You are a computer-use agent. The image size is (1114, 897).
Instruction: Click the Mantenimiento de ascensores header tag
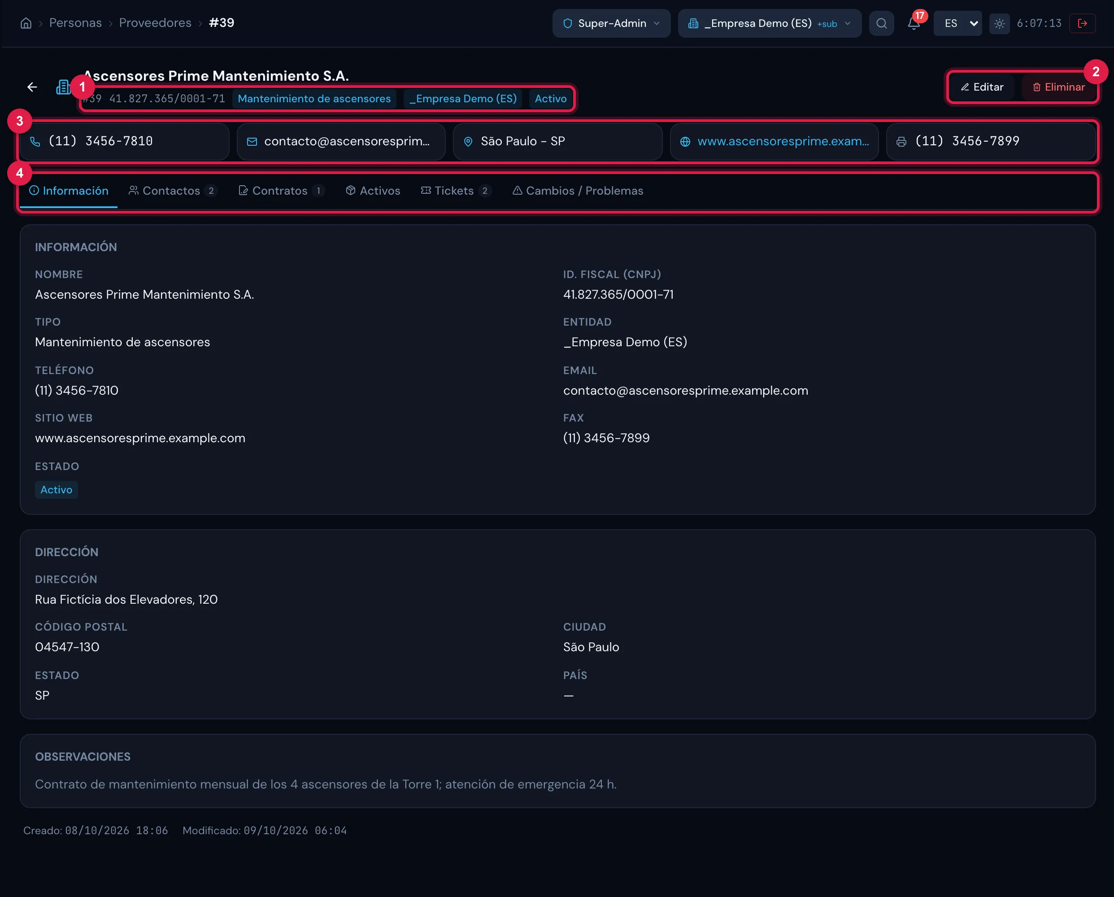click(314, 99)
